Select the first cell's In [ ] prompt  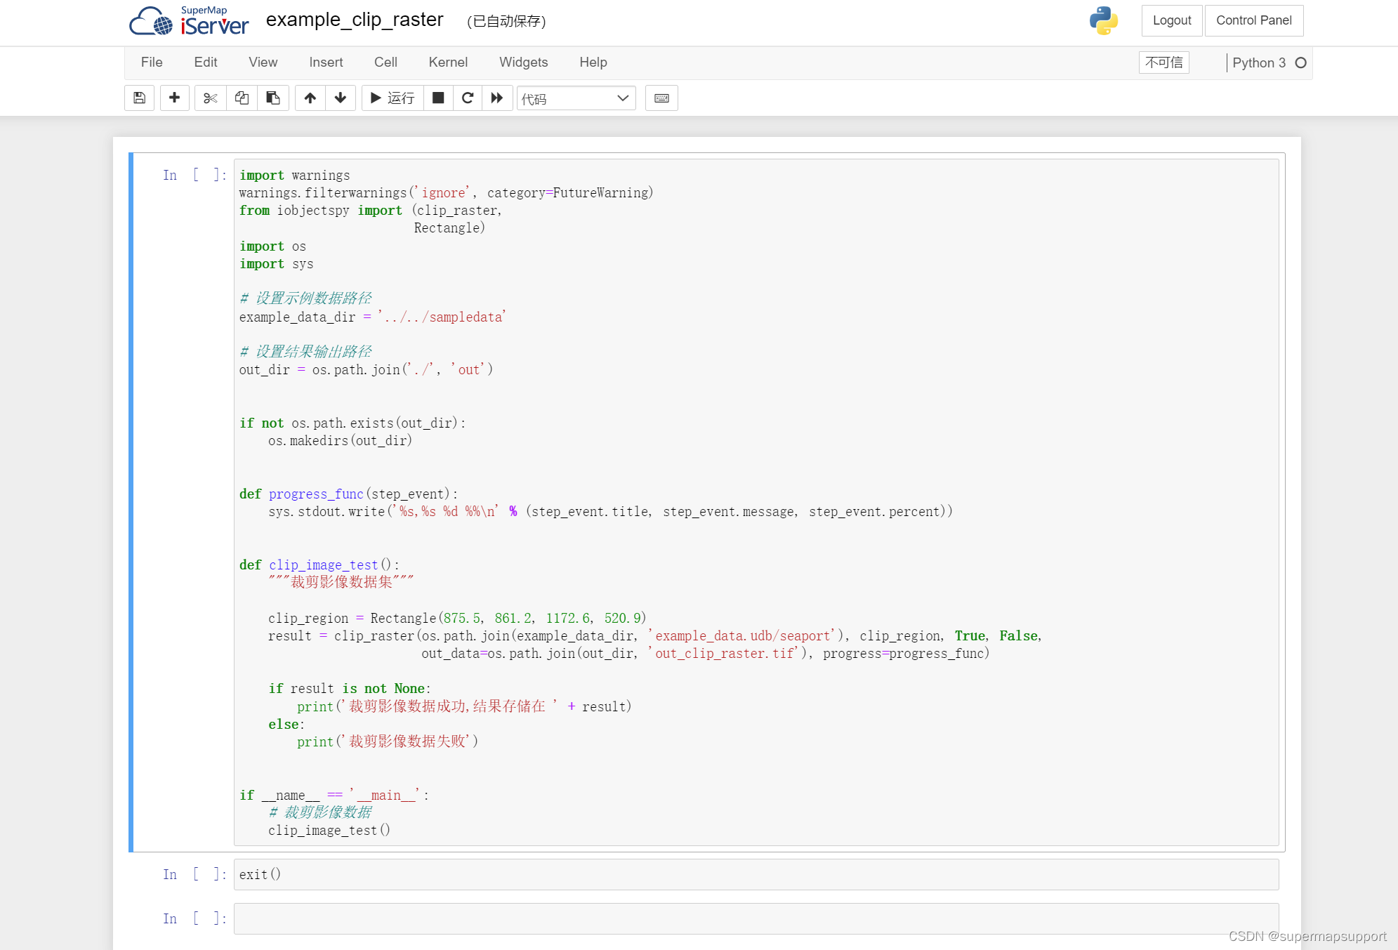[194, 175]
